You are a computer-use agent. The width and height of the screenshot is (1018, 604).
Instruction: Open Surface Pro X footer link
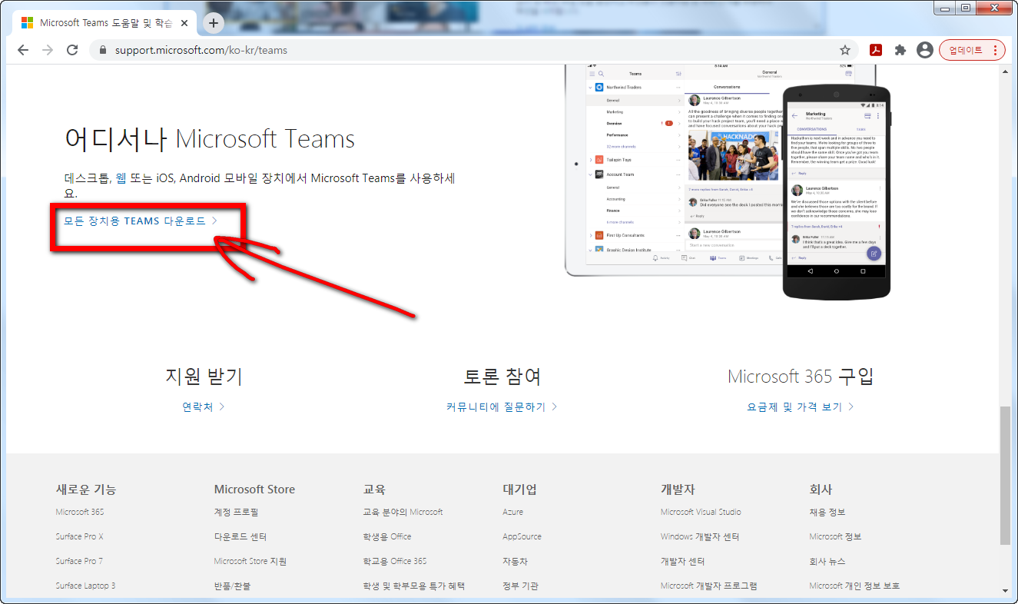[79, 536]
